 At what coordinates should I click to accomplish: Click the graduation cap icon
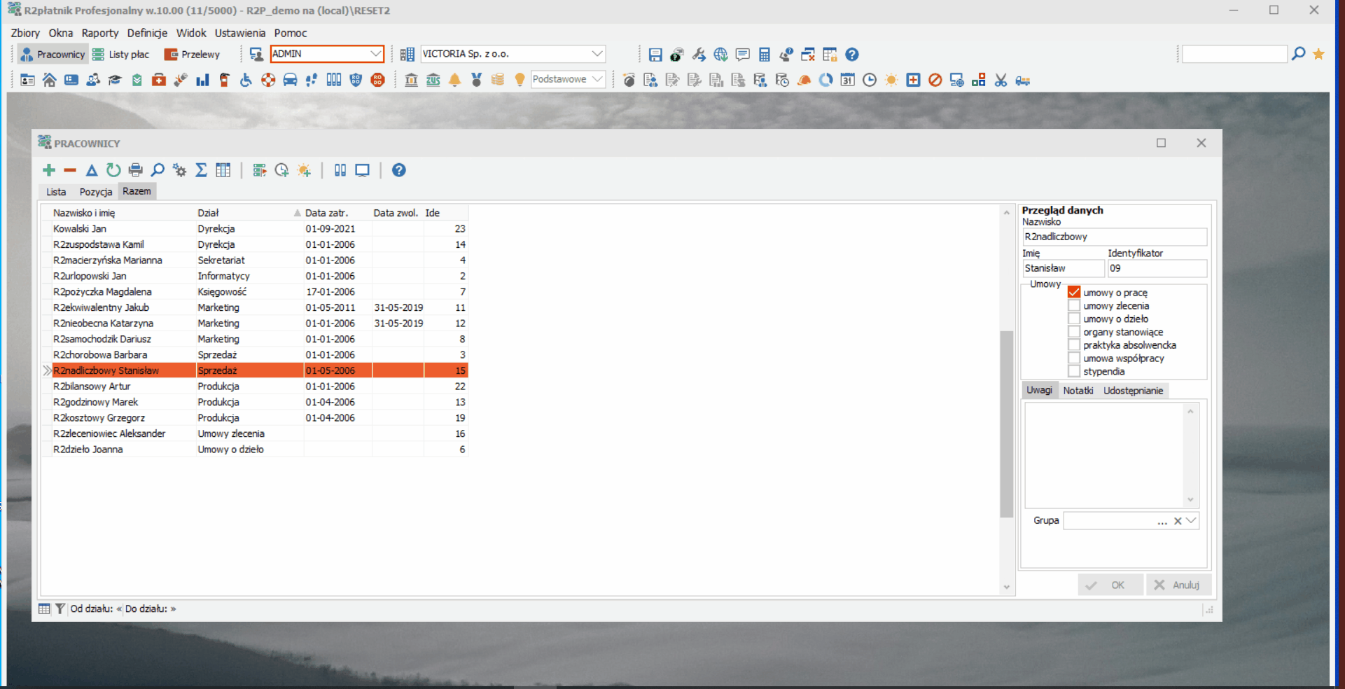point(115,80)
